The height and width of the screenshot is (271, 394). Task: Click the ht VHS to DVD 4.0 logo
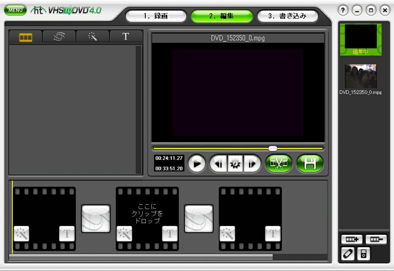pyautogui.click(x=66, y=10)
